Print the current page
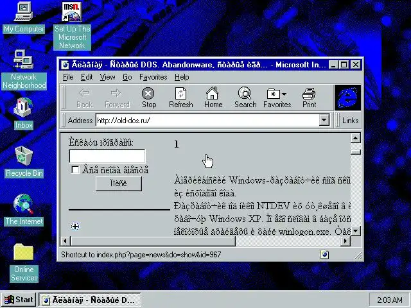The height and width of the screenshot is (308, 411). click(310, 98)
